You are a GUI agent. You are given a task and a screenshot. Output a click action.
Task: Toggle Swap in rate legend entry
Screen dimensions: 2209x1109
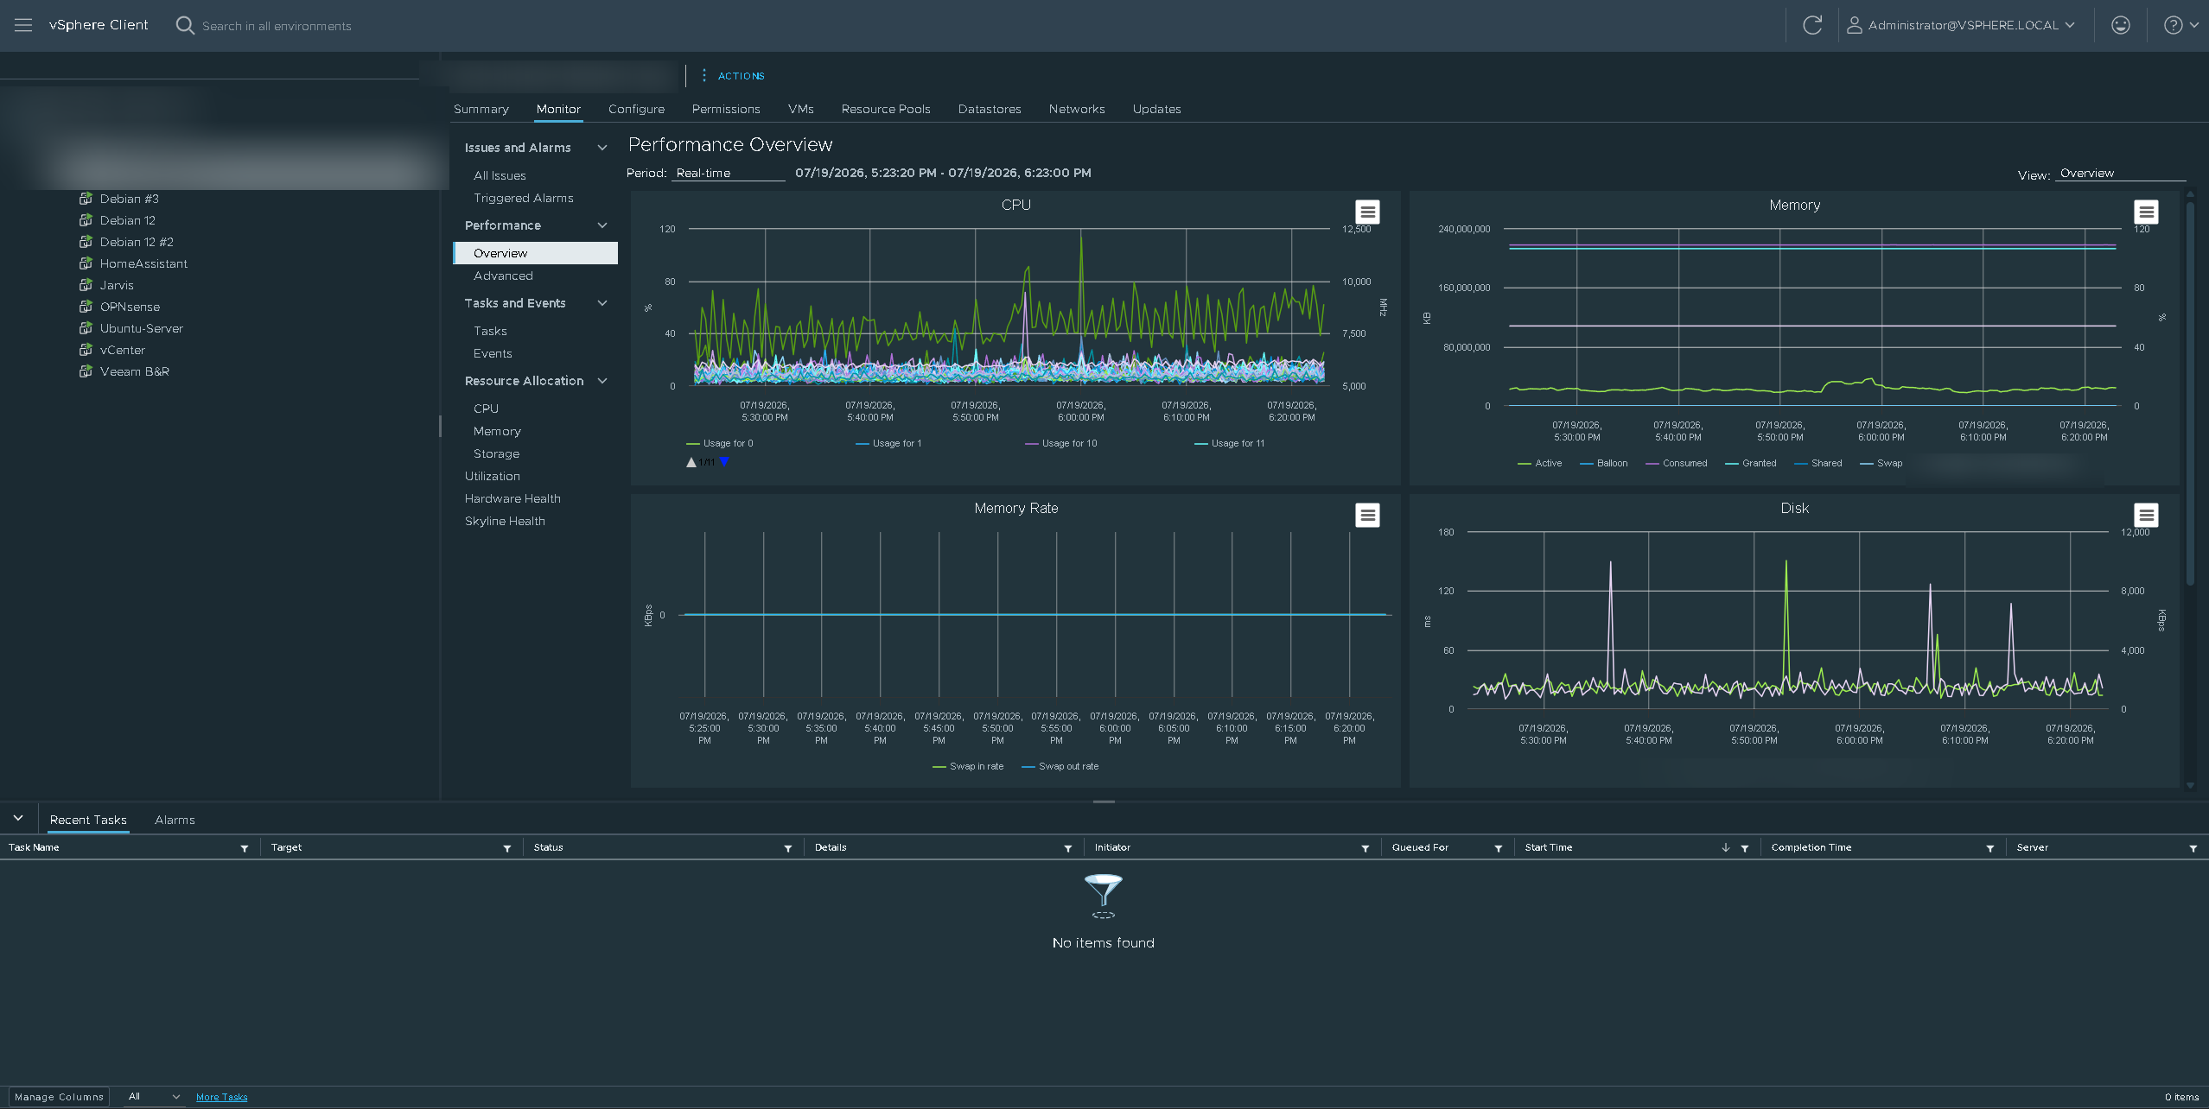tap(968, 766)
